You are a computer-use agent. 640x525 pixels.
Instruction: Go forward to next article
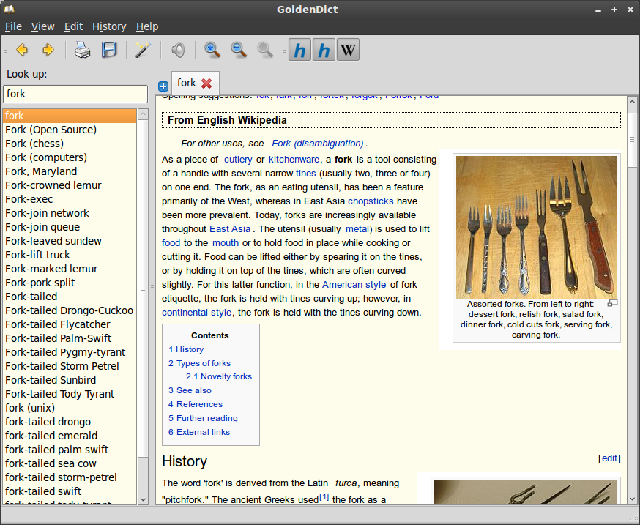[x=48, y=50]
